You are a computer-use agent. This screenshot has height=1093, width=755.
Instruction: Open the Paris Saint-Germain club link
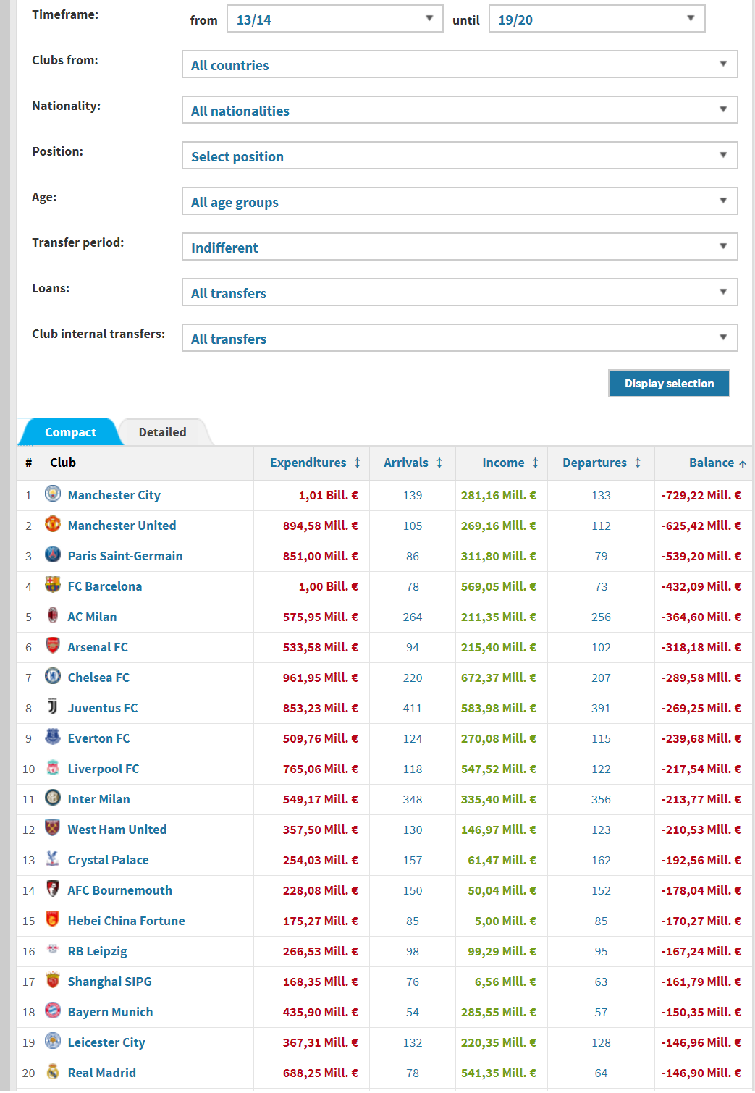[125, 556]
